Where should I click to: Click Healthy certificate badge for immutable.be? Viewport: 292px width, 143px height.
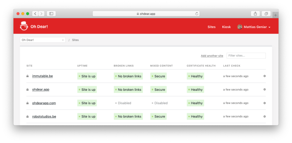click(x=195, y=76)
